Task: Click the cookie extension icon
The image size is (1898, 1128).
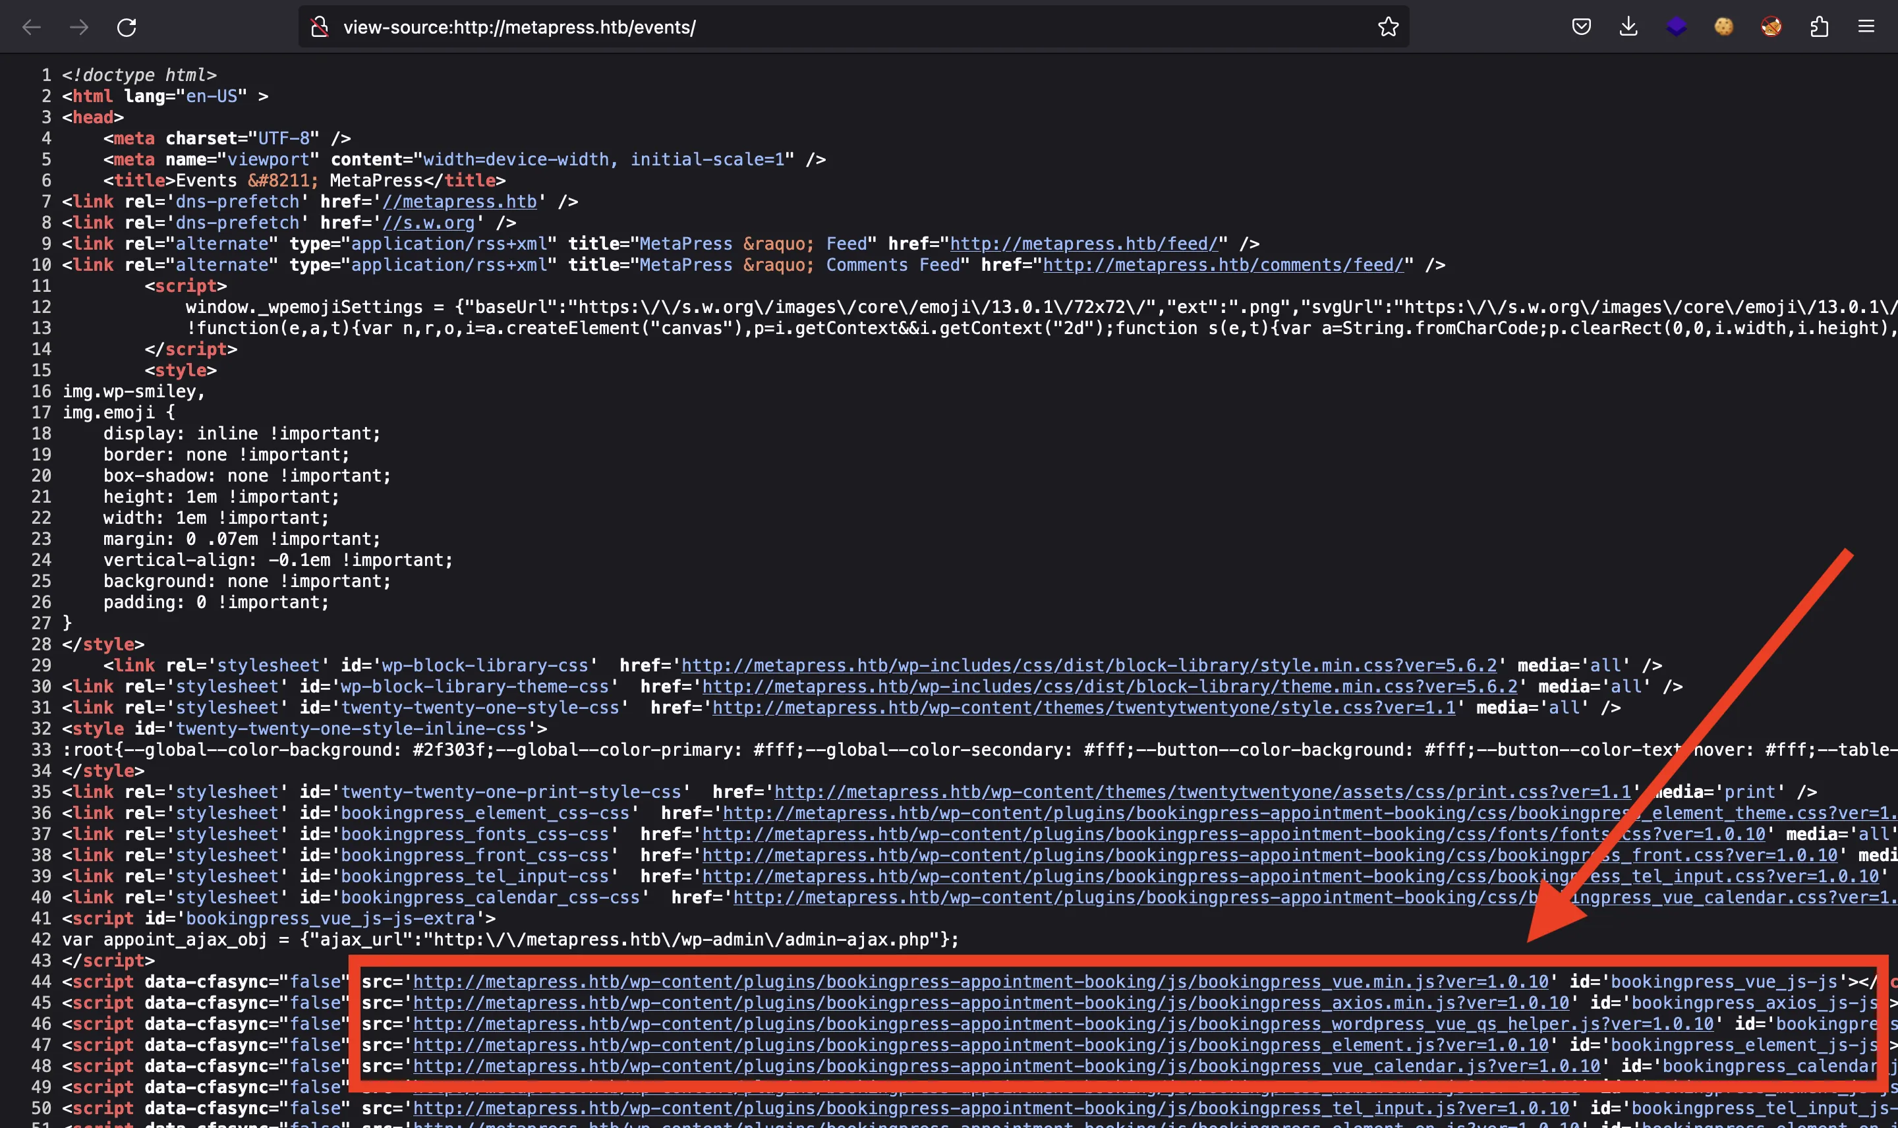Action: click(x=1723, y=28)
